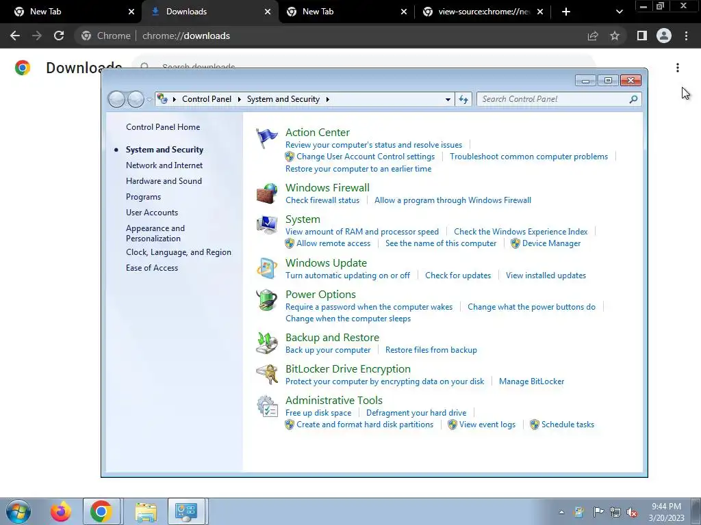Click the Control Panel icon in address bar
The width and height of the screenshot is (701, 525).
[x=162, y=98]
